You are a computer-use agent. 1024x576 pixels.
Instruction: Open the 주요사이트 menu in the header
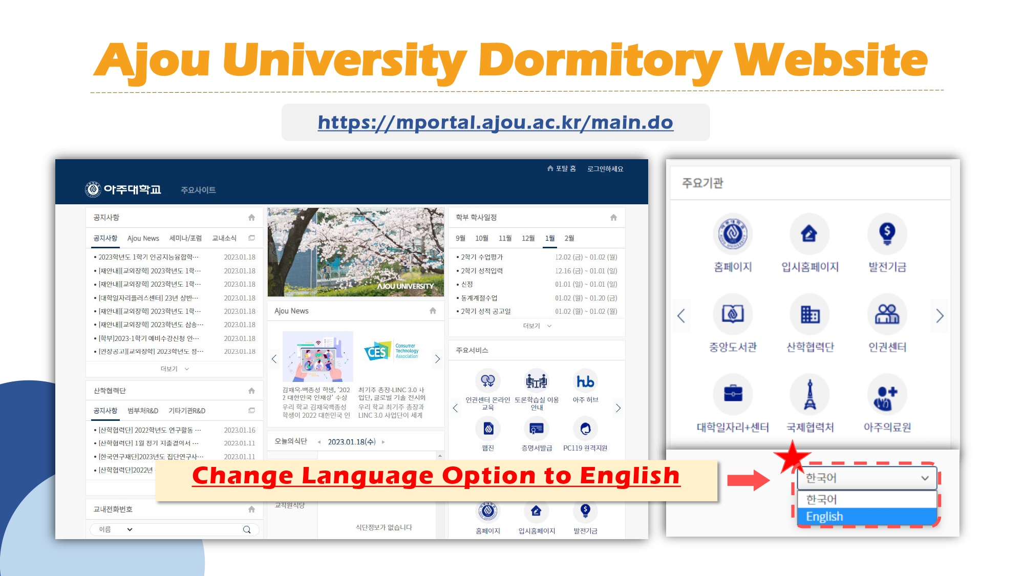point(198,190)
